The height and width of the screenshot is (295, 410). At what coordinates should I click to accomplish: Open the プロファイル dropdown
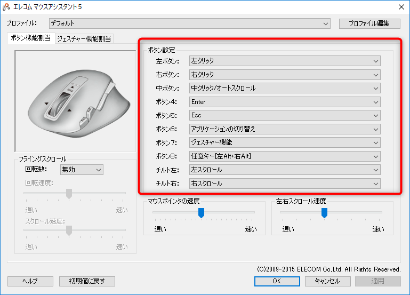(x=190, y=23)
